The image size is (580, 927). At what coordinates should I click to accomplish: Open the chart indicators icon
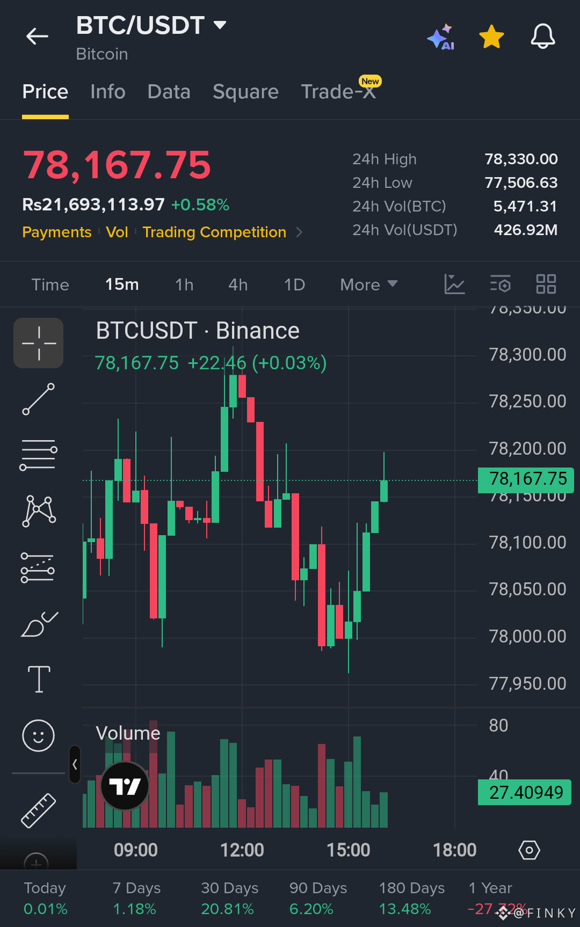coord(454,284)
